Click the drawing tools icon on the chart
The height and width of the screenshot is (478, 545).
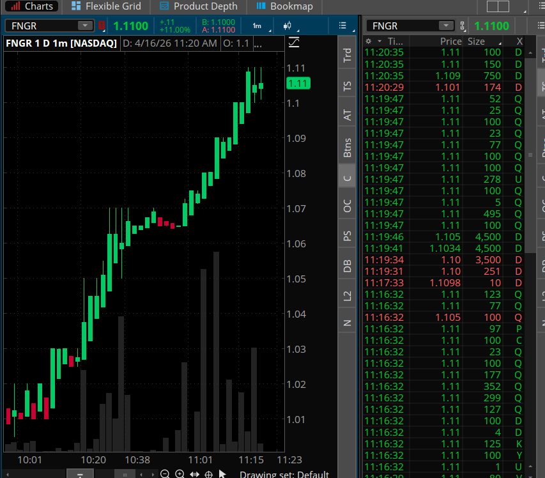[x=294, y=42]
